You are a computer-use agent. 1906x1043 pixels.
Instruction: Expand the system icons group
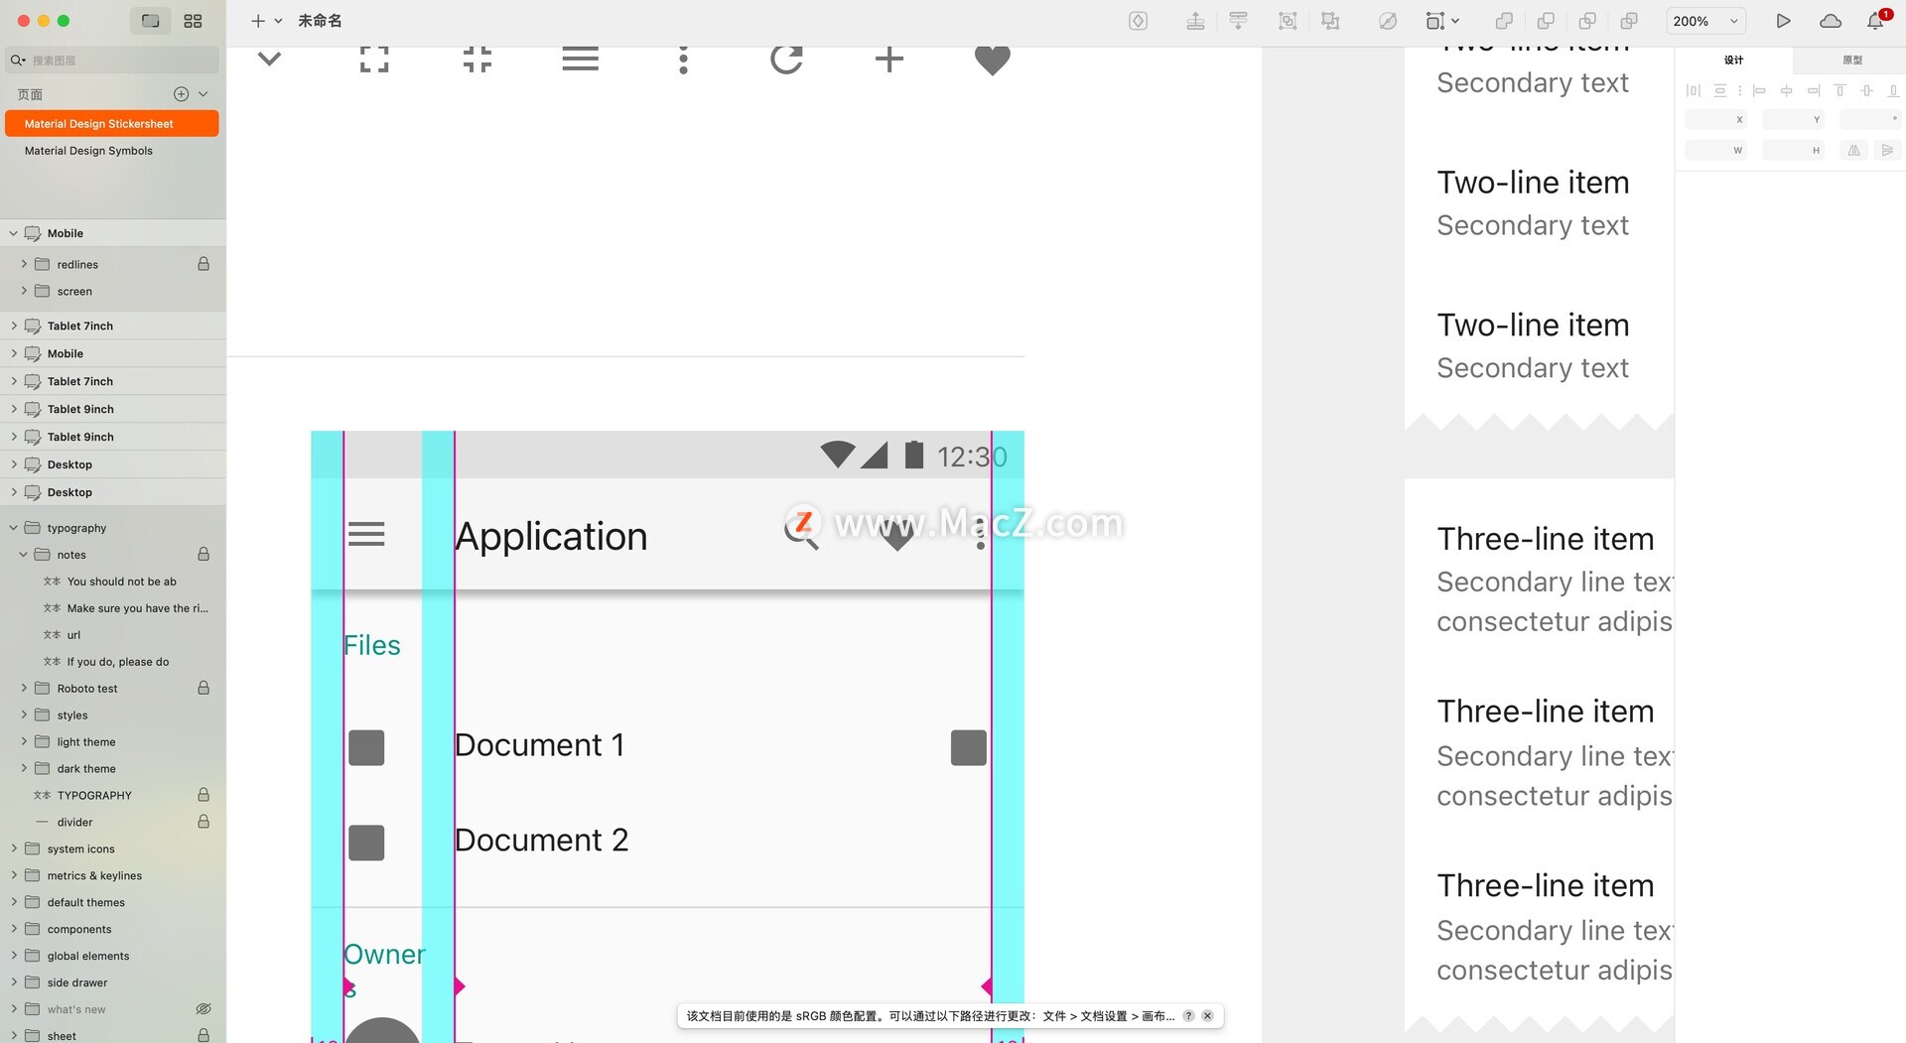pyautogui.click(x=14, y=848)
